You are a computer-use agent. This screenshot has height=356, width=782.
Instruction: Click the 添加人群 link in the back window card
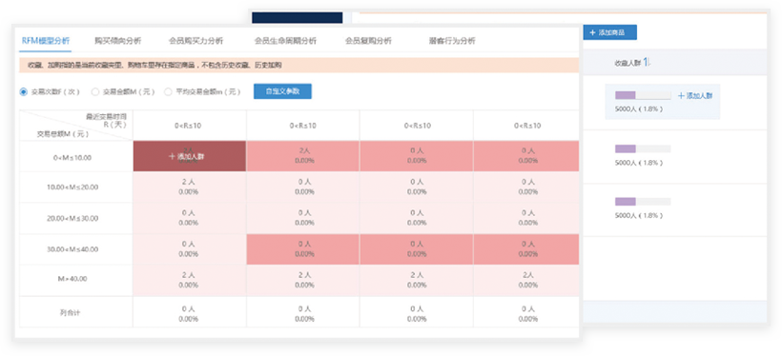[x=694, y=95]
